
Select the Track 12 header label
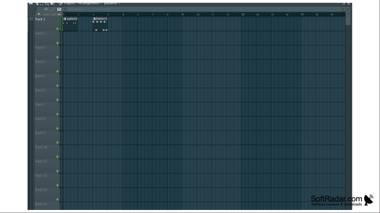click(x=41, y=176)
